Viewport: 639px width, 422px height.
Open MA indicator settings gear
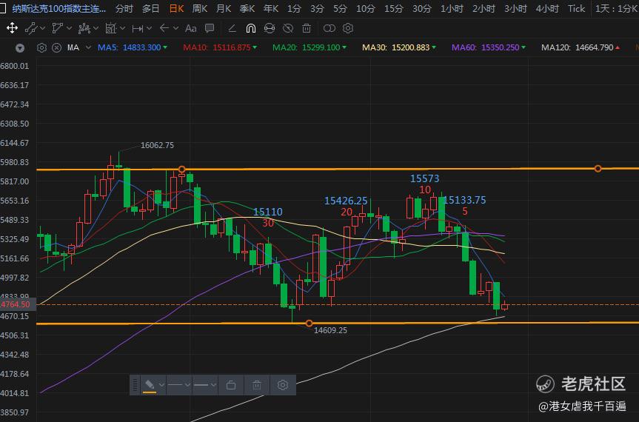coord(41,47)
